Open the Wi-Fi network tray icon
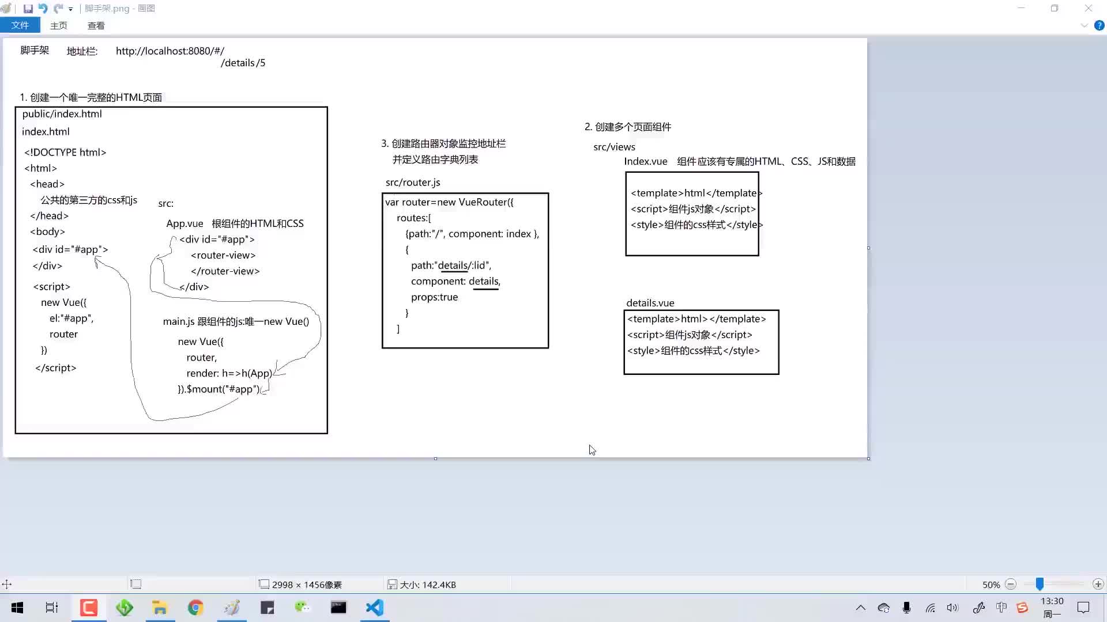The width and height of the screenshot is (1107, 622). (x=930, y=608)
